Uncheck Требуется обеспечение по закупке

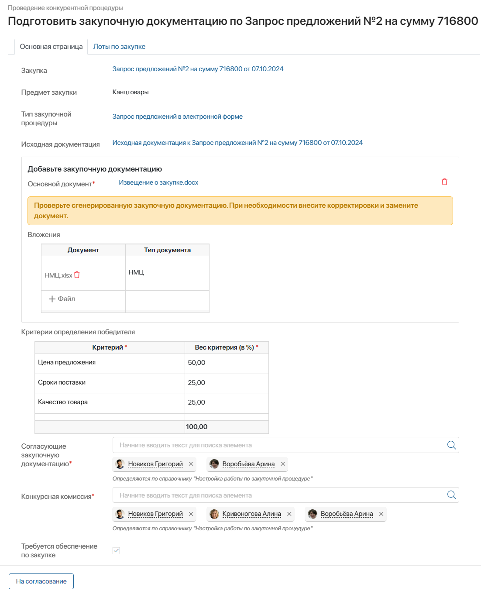tap(116, 550)
